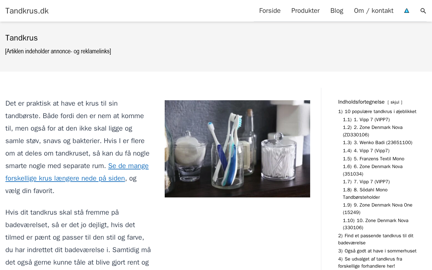The height and width of the screenshot is (270, 432).
Task: Open the search magnifier icon
Action: click(x=423, y=11)
